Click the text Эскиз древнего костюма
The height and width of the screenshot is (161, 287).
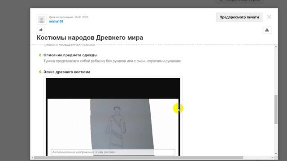67,72
